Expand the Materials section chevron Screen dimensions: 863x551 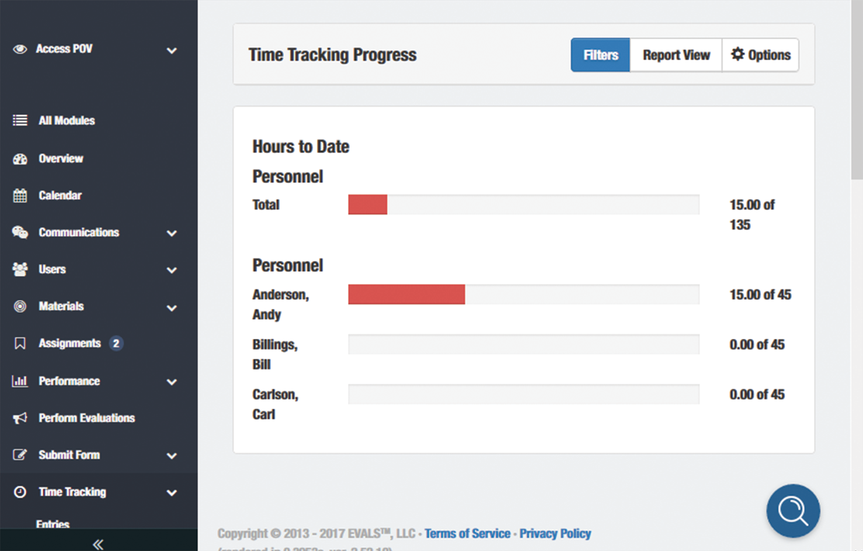[x=172, y=308]
